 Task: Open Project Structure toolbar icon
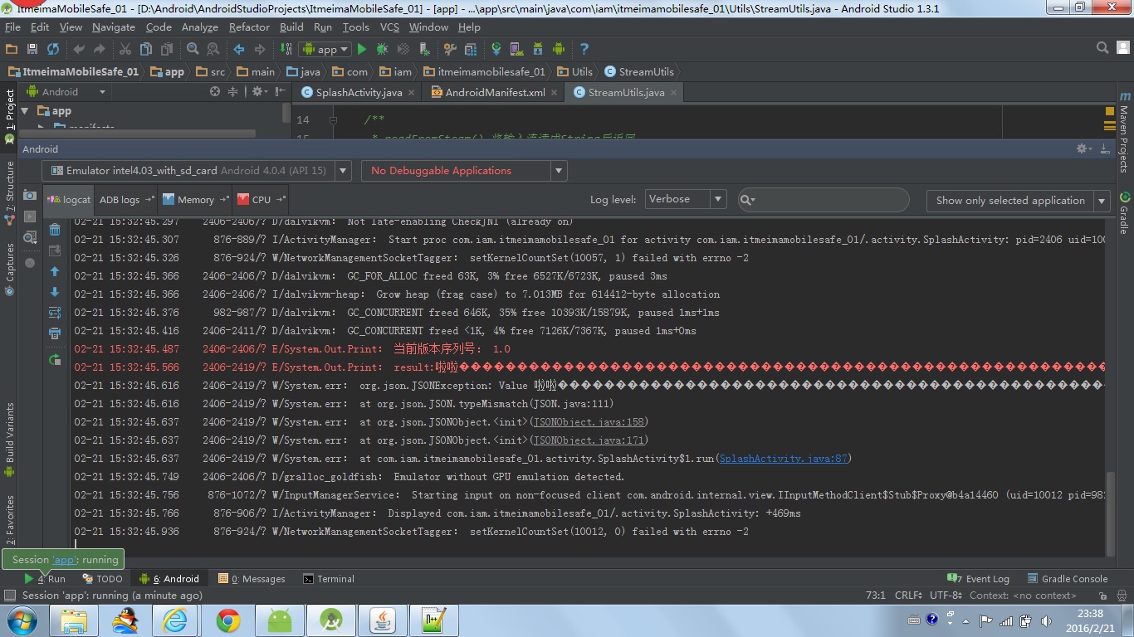click(450, 49)
